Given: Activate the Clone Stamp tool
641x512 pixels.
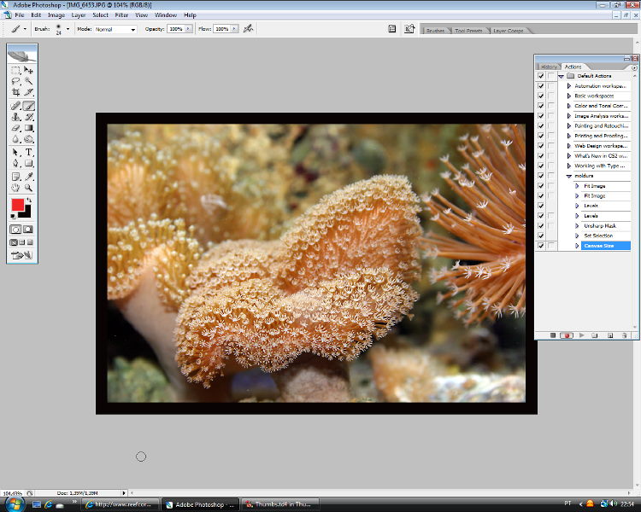Looking at the screenshot, I should [x=16, y=117].
